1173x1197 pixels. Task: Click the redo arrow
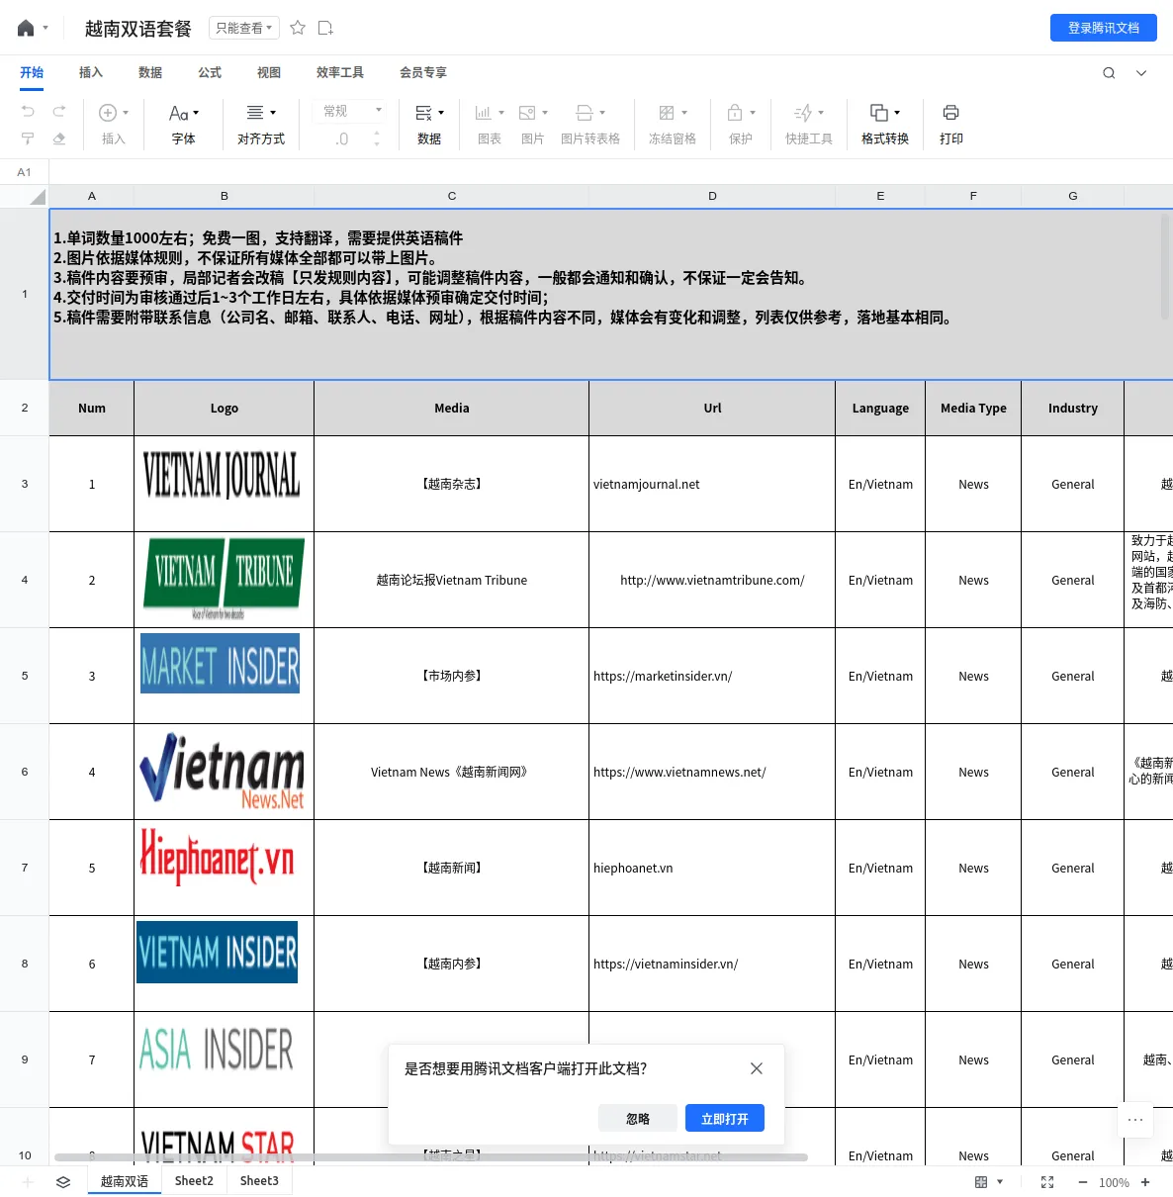click(59, 111)
